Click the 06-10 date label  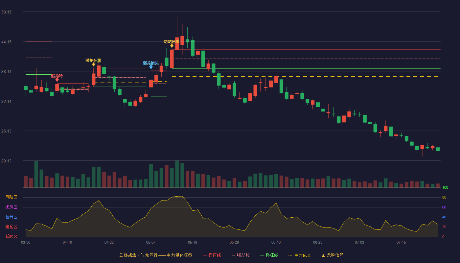(276, 242)
